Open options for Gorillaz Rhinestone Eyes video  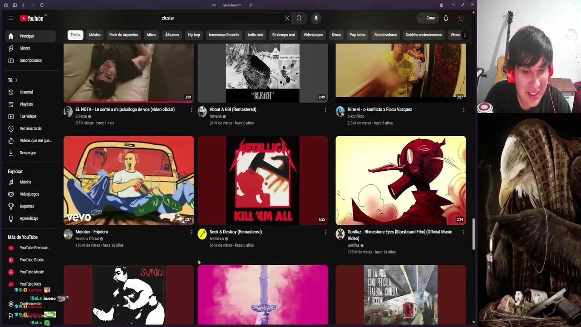coord(463,232)
